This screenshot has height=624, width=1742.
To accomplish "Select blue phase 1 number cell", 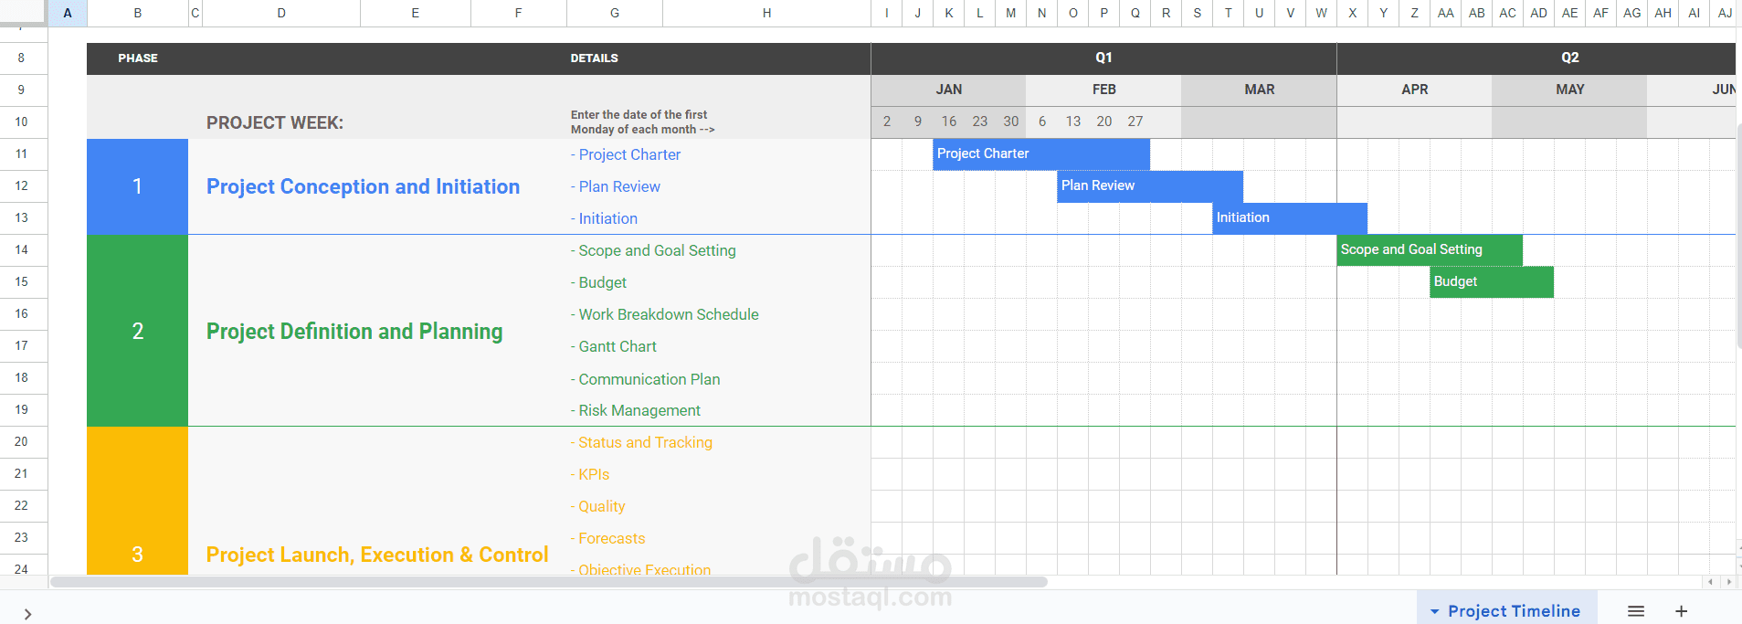I will 137,186.
